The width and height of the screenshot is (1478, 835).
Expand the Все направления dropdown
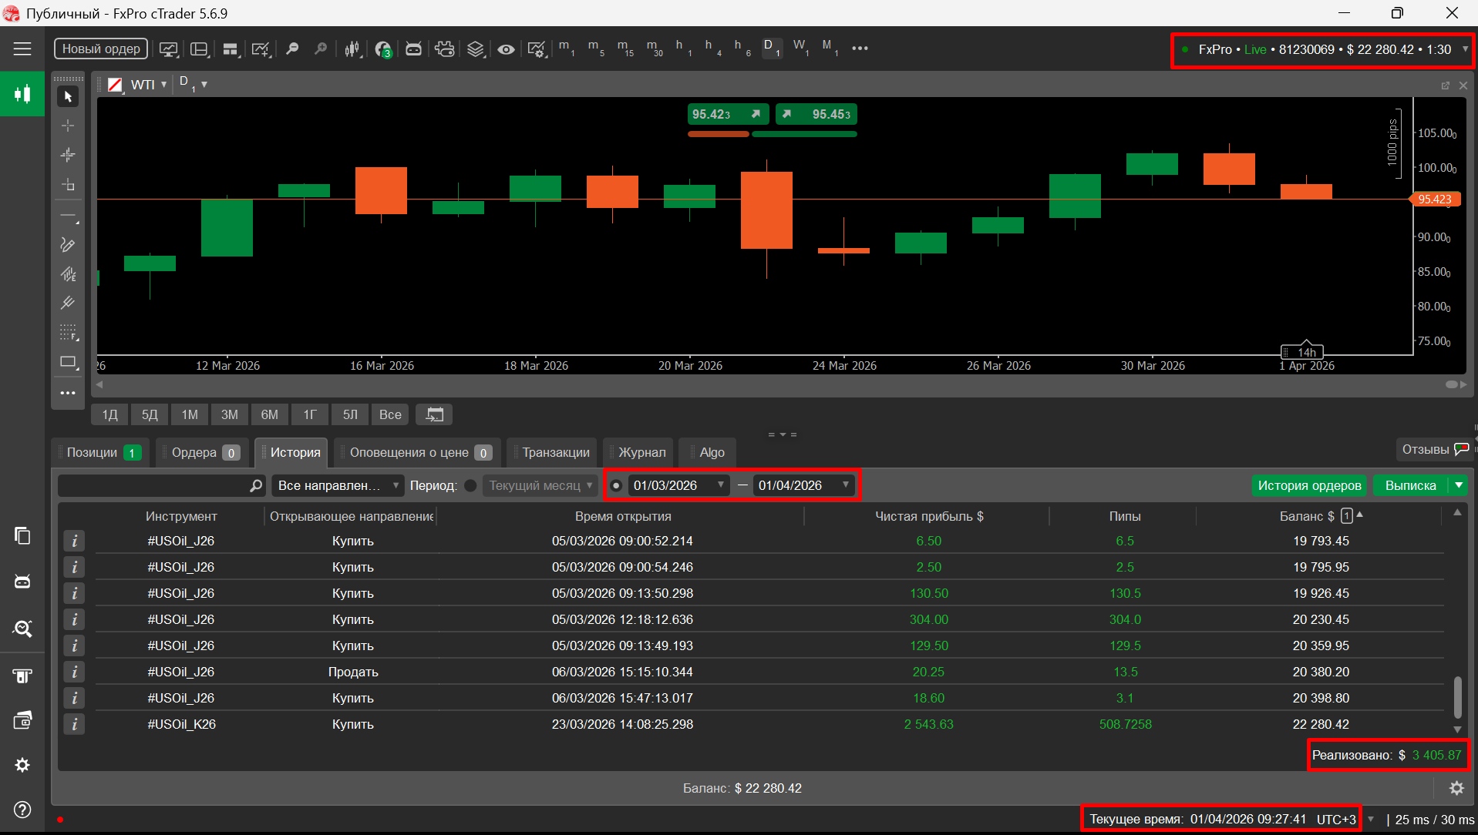click(338, 486)
